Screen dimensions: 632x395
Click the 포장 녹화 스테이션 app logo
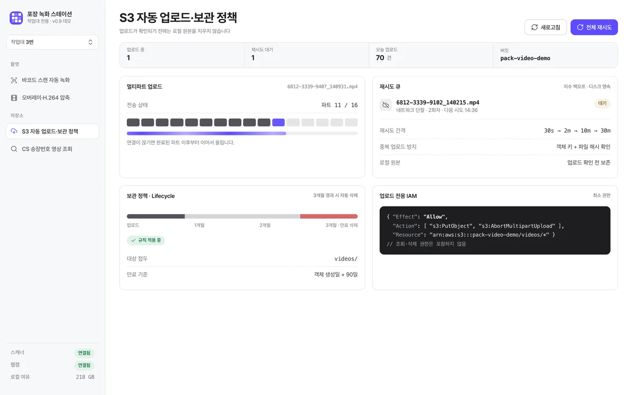[16, 18]
